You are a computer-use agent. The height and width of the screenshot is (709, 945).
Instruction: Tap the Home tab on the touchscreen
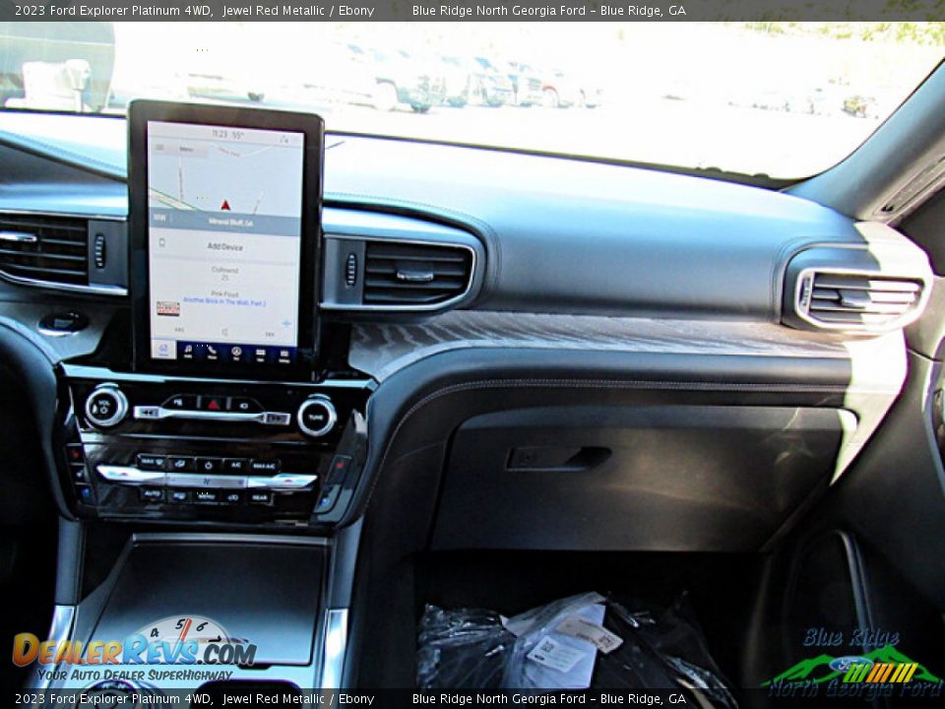coord(163,349)
